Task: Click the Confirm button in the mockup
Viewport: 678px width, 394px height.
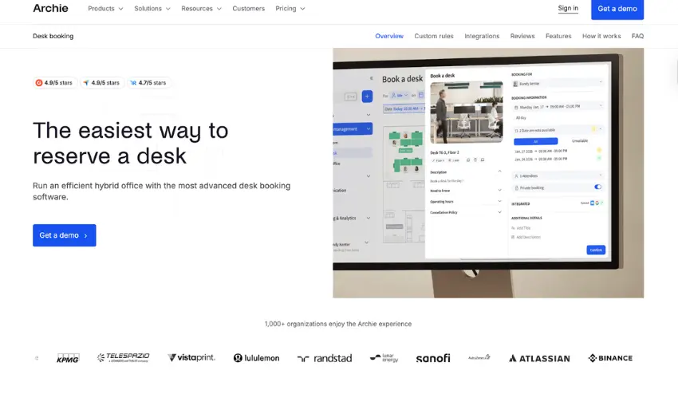Action: (x=596, y=250)
